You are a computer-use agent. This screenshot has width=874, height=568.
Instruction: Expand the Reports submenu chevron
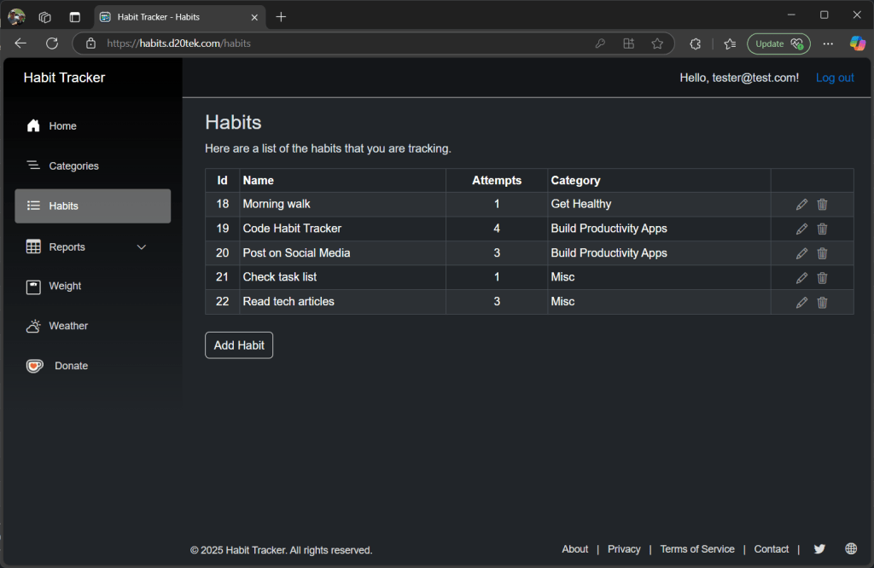[x=142, y=247]
